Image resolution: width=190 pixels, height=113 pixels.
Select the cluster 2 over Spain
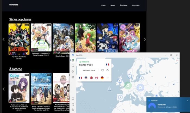tap(120, 97)
